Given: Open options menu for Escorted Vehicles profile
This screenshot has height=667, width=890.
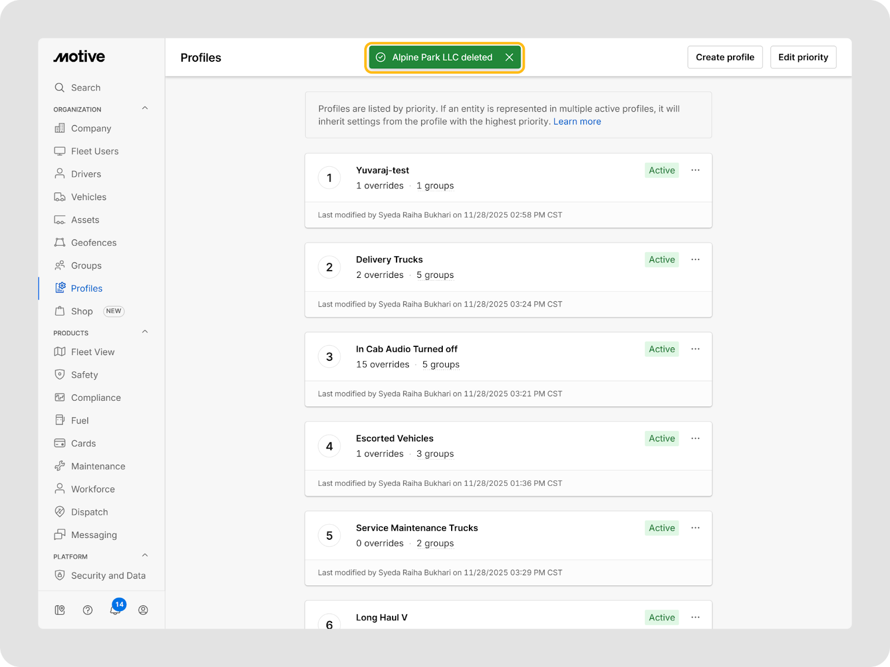Looking at the screenshot, I should click(695, 439).
